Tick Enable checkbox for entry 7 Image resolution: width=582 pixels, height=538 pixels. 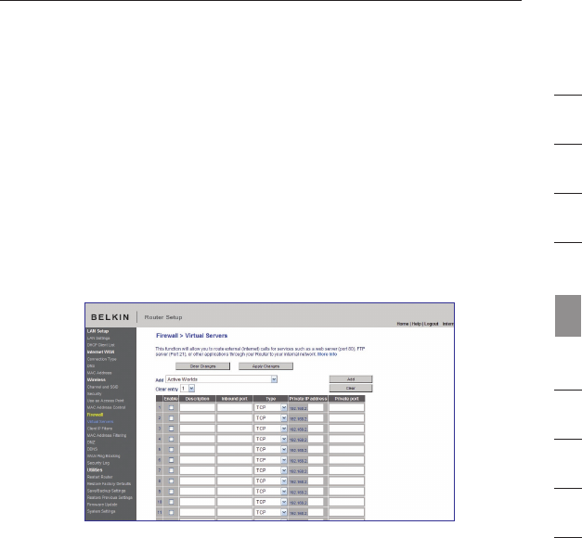pos(171,470)
